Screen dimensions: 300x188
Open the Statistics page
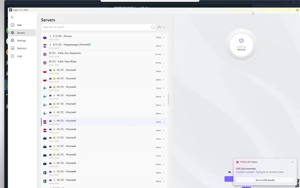(x=22, y=48)
